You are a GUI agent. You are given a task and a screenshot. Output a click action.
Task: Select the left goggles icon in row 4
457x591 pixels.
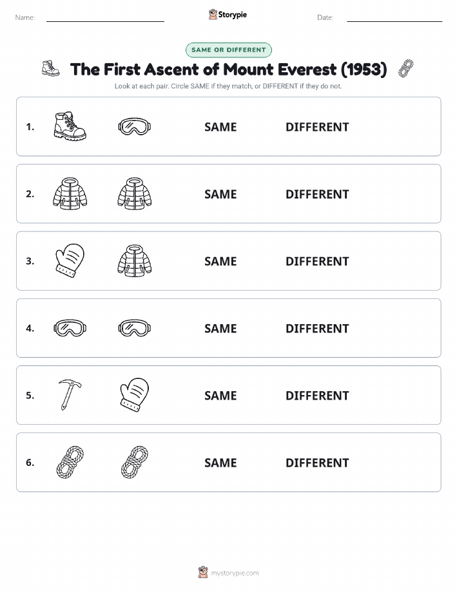click(70, 327)
